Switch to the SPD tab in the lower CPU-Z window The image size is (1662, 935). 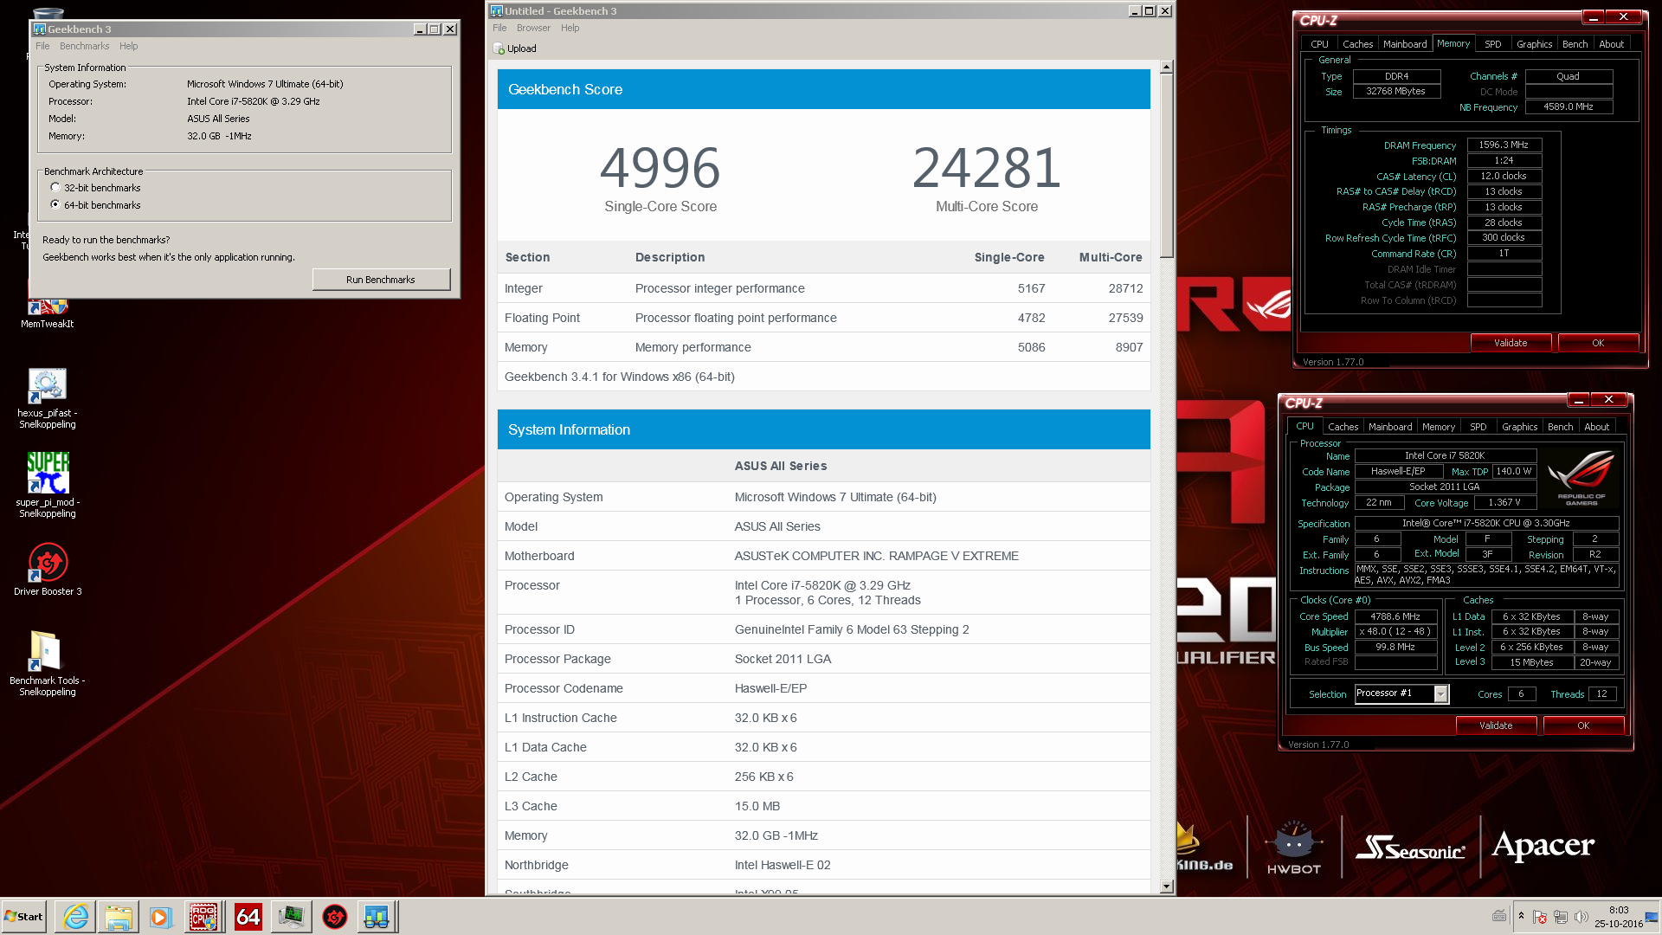pyautogui.click(x=1478, y=427)
